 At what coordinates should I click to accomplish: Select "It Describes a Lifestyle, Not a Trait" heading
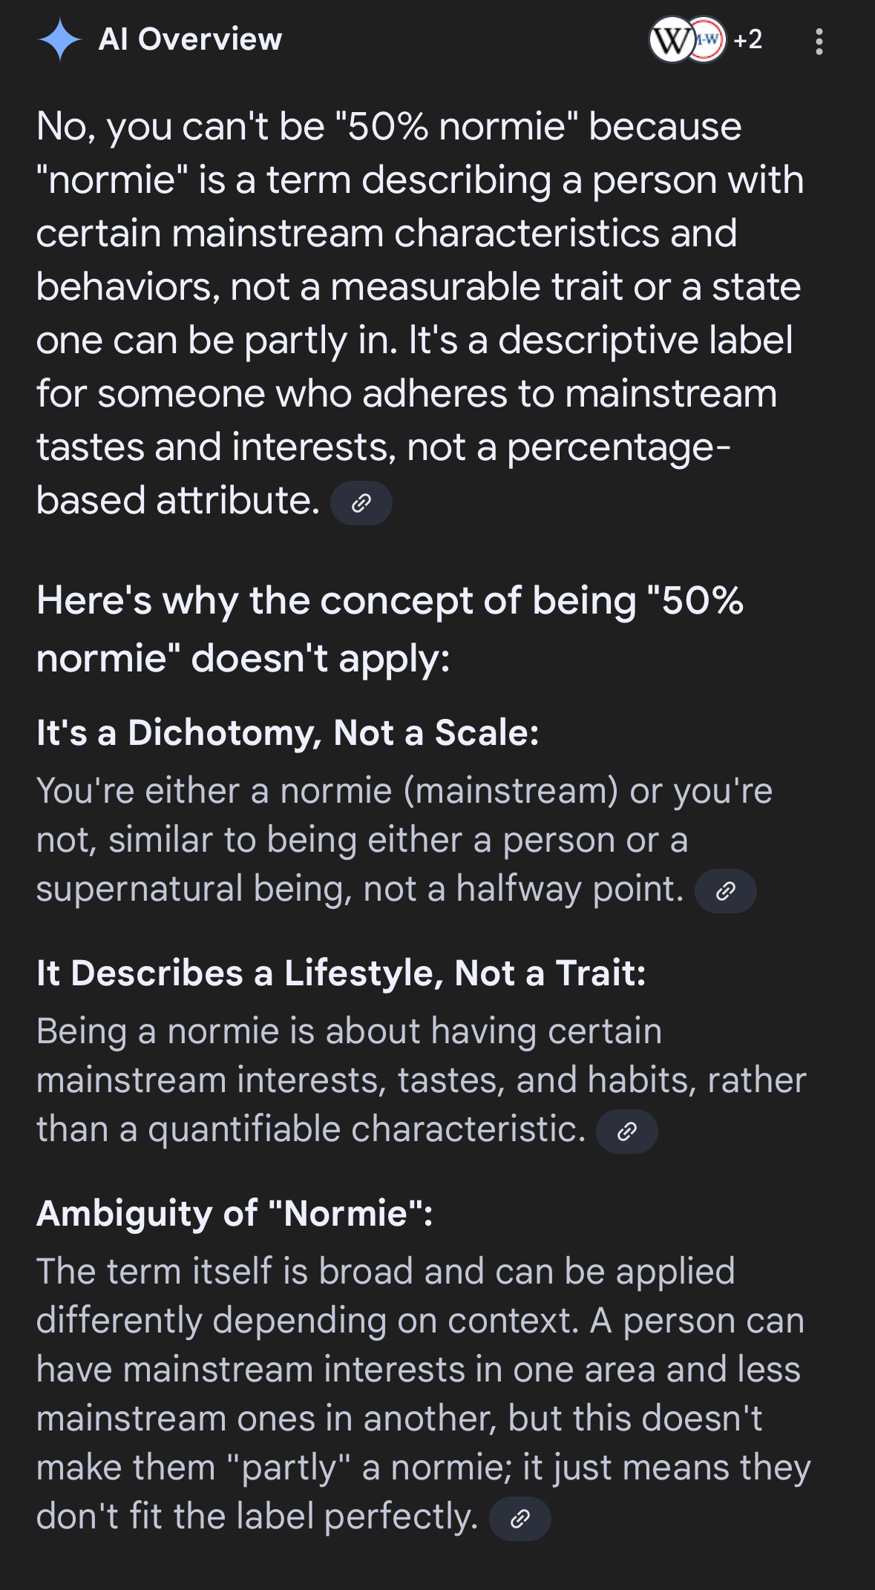341,973
